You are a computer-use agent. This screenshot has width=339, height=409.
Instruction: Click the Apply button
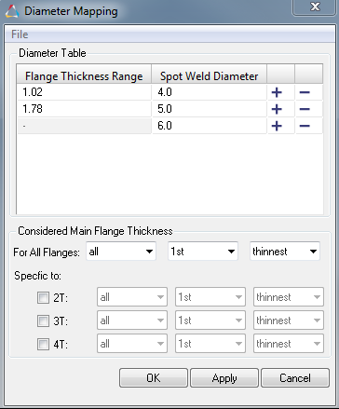coord(224,378)
